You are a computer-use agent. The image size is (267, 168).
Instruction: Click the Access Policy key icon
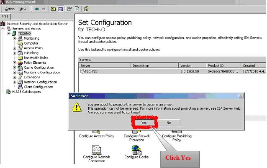tap(20, 48)
